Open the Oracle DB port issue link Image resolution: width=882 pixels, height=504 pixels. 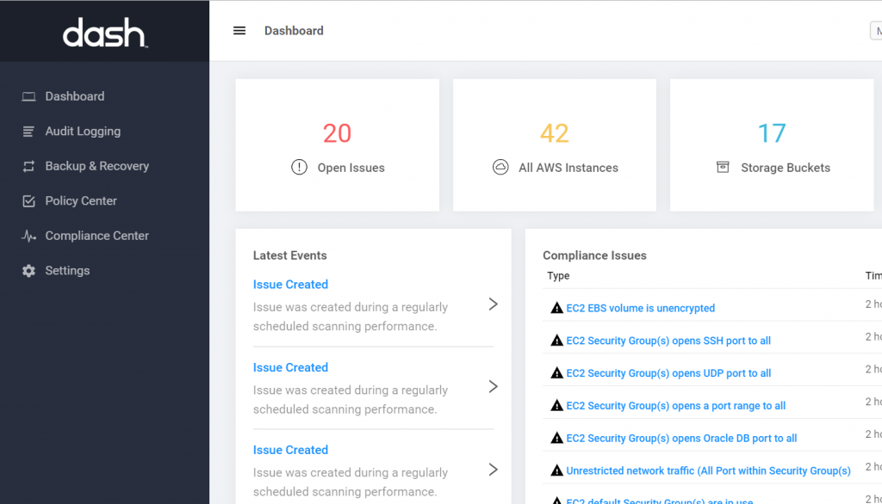(x=680, y=439)
